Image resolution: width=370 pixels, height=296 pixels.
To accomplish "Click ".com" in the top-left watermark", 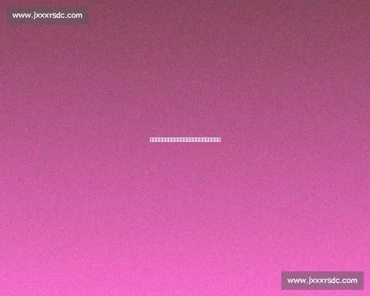I will pyautogui.click(x=74, y=15).
